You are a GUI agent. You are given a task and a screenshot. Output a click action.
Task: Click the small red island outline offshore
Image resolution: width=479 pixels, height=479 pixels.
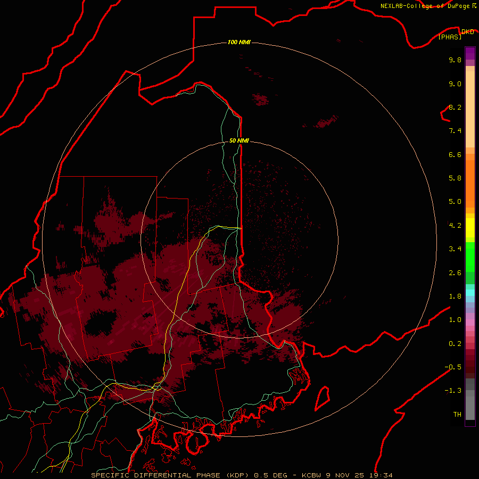[x=322, y=398]
